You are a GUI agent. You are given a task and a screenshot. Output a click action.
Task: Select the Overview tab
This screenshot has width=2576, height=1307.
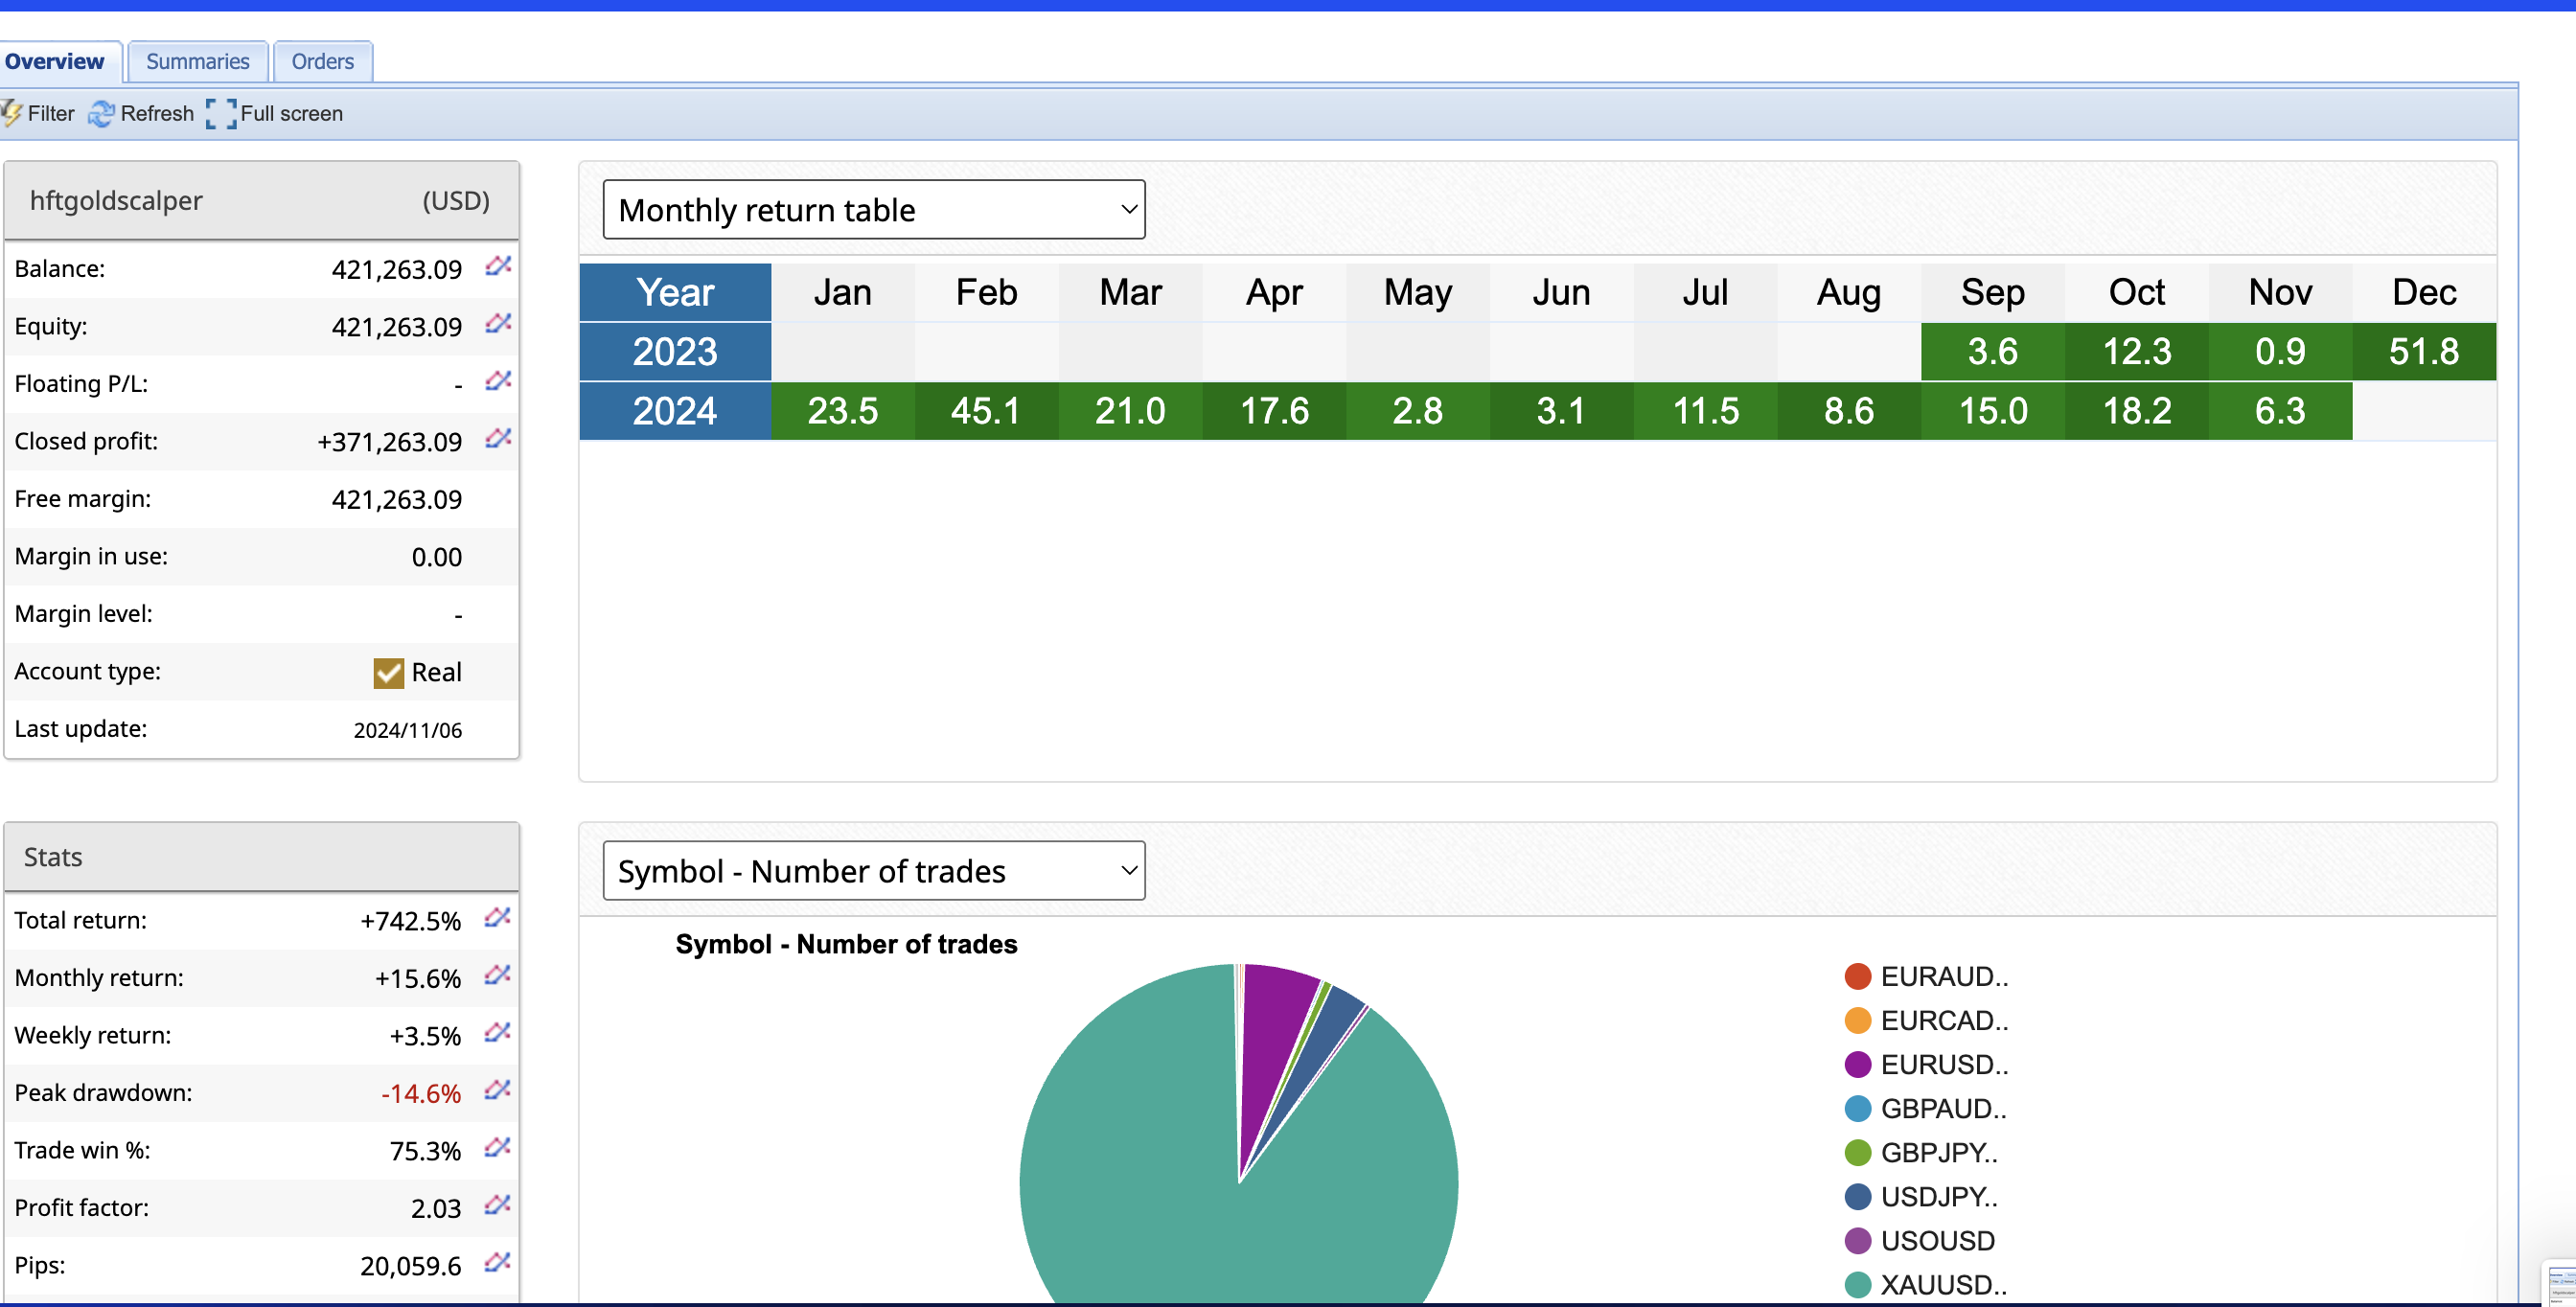55,62
